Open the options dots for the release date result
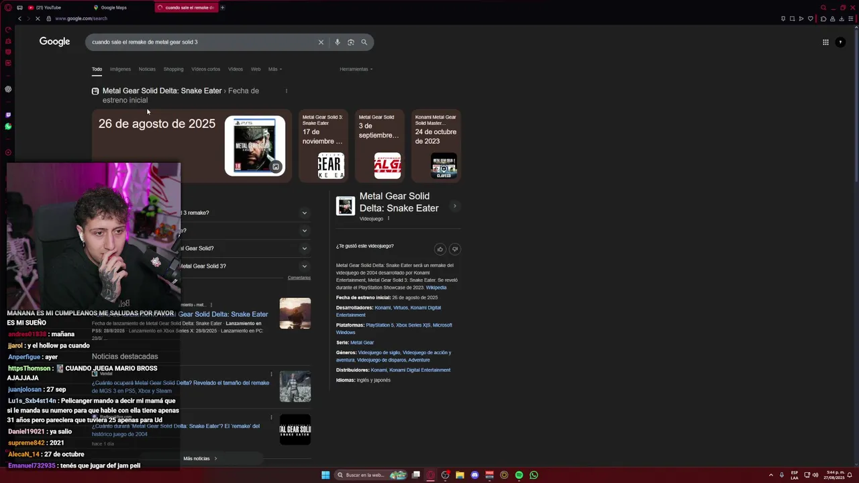This screenshot has width=859, height=483. click(286, 91)
